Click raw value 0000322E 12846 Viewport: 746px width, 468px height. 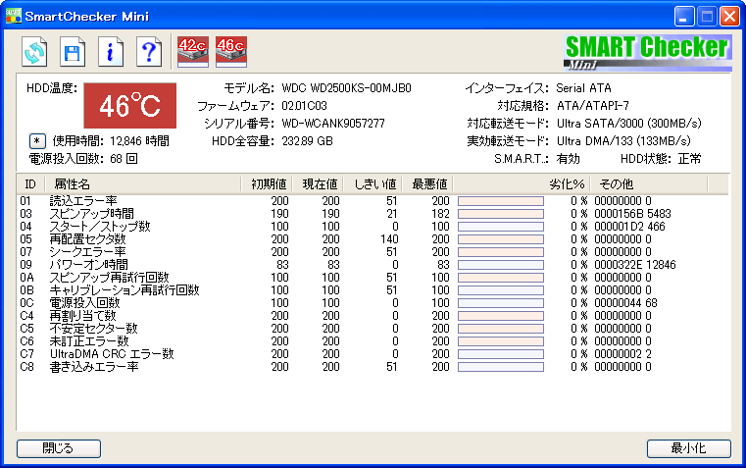point(634,265)
